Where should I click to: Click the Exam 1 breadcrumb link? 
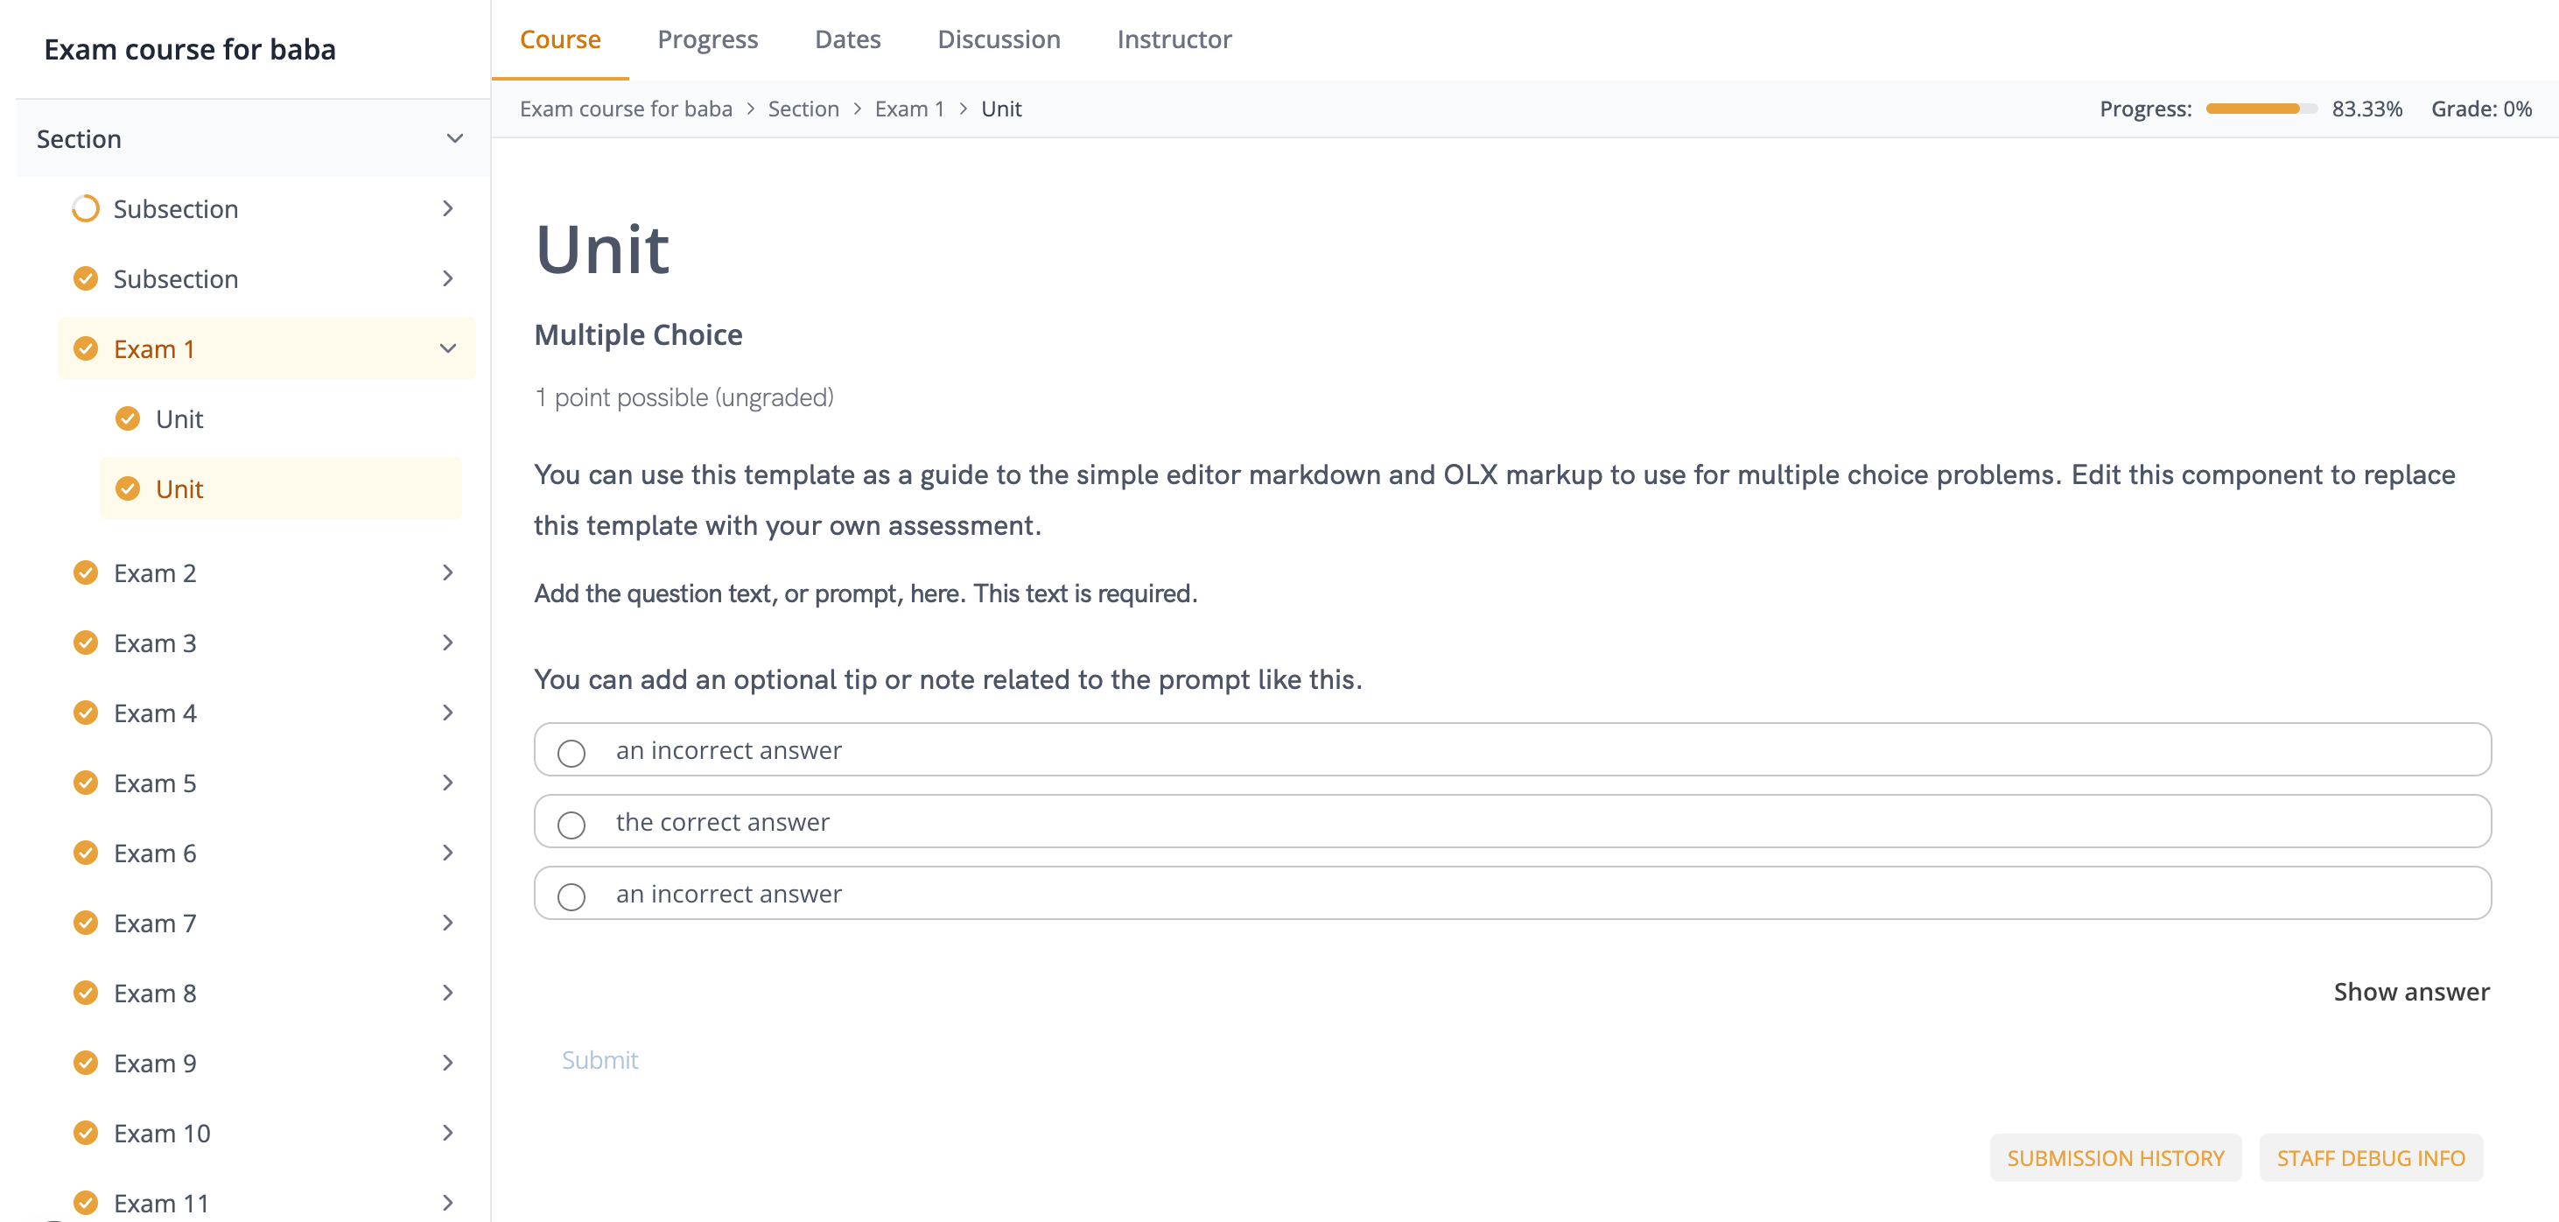click(909, 109)
